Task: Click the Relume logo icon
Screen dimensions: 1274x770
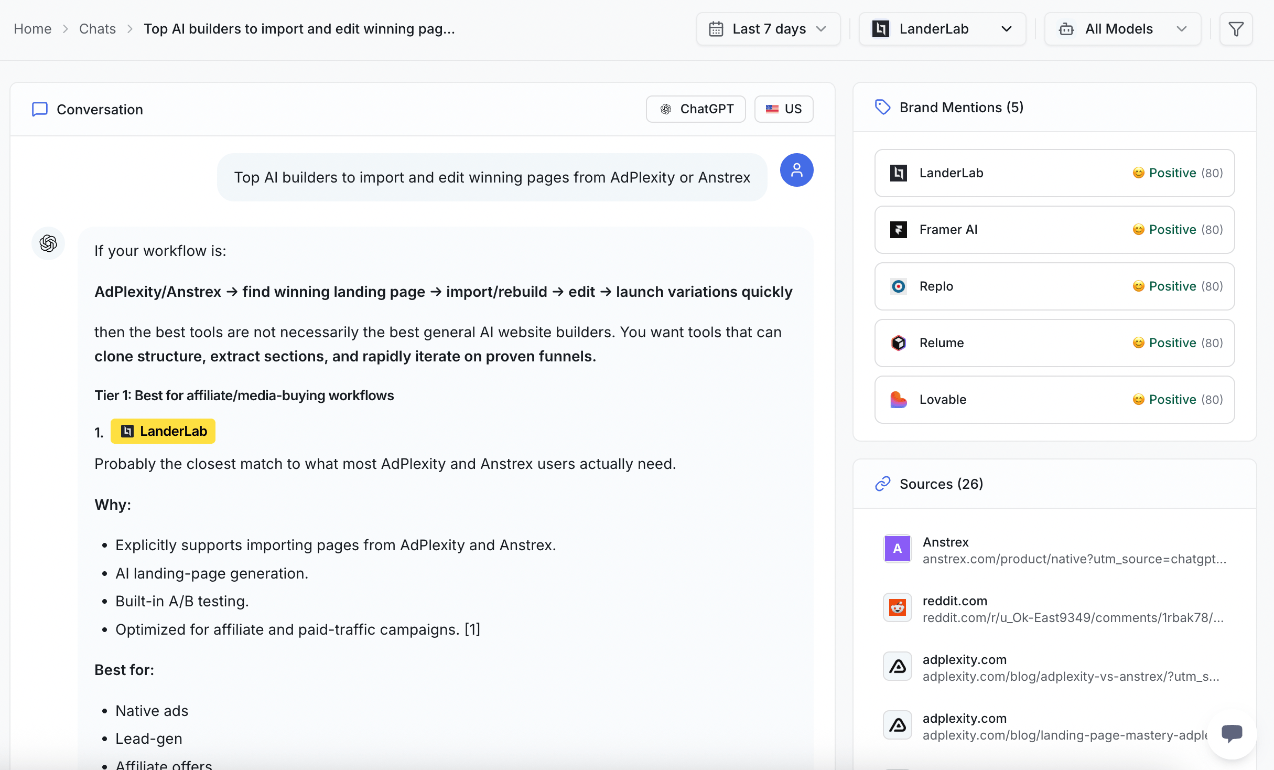Action: [899, 343]
